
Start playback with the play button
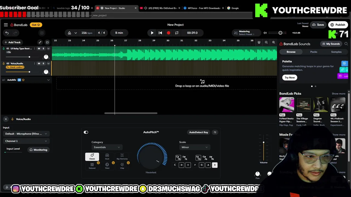pyautogui.click(x=152, y=33)
